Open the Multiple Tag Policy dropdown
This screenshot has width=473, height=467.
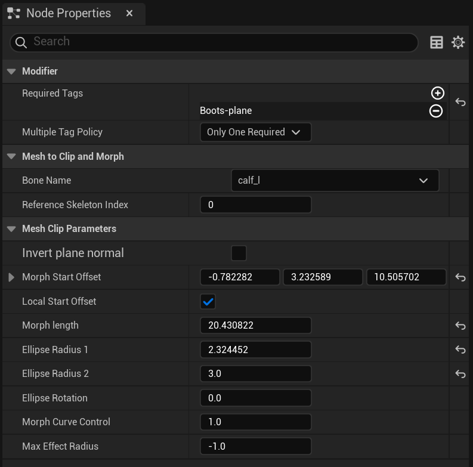[x=255, y=132]
